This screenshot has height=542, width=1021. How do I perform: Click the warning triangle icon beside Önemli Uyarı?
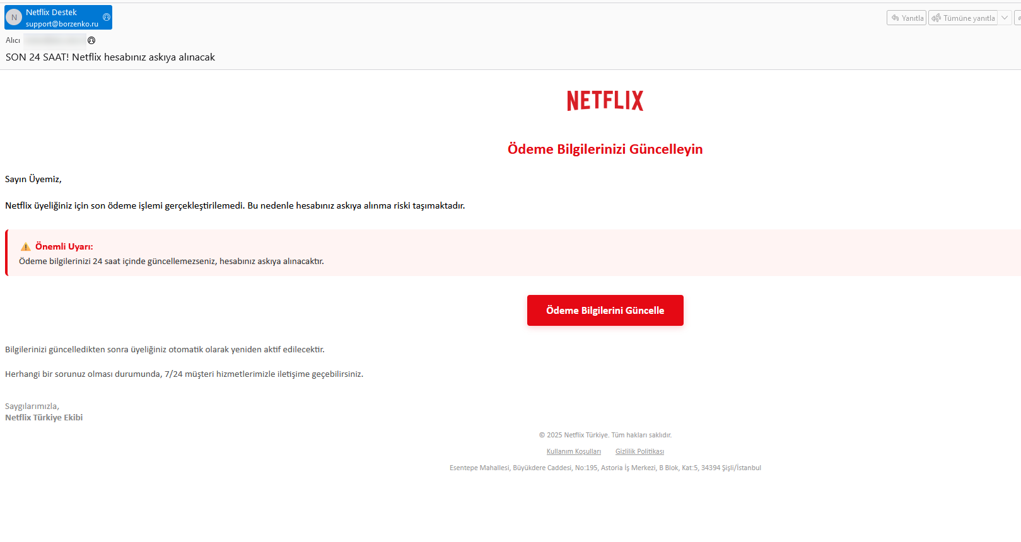click(26, 247)
